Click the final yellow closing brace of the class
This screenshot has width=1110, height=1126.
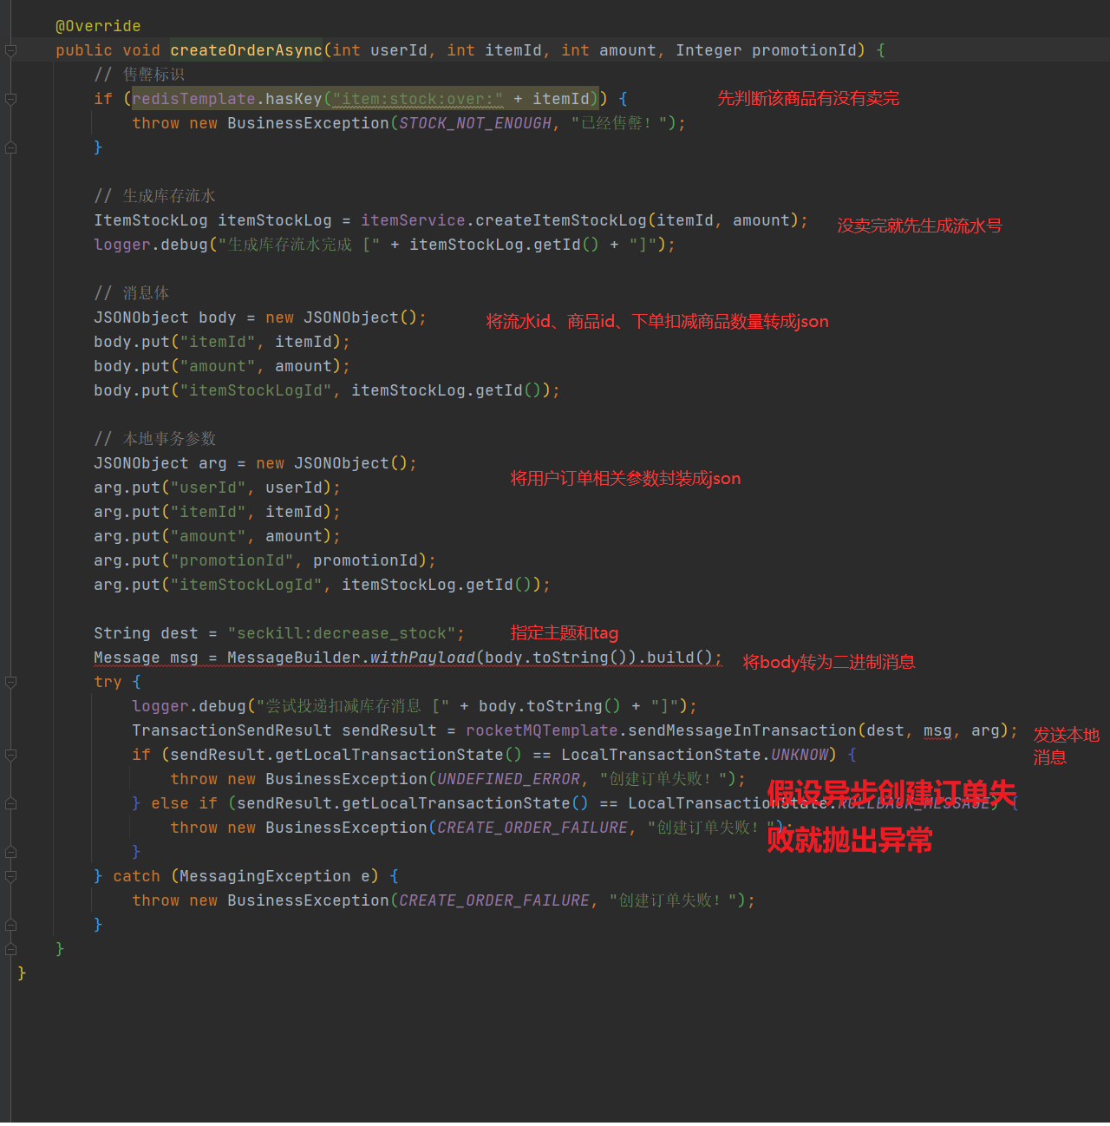[x=22, y=973]
